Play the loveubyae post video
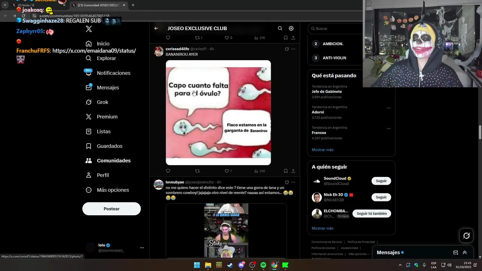This screenshot has width=482, height=271. click(x=226, y=230)
